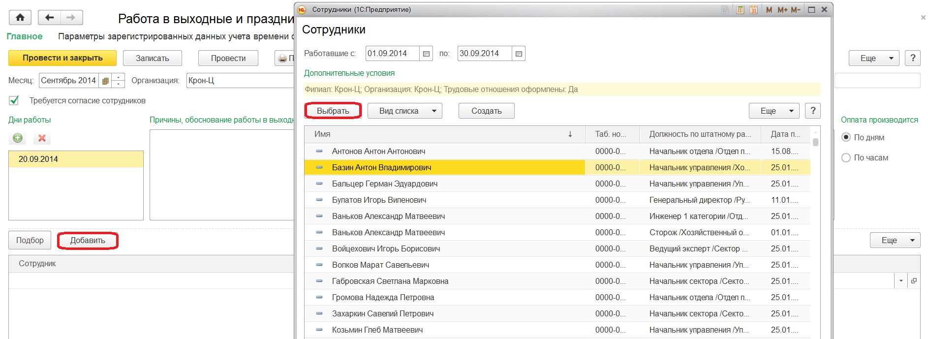This screenshot has width=928, height=339.
Task: Click the sort arrow in Имя column header
Action: click(570, 134)
